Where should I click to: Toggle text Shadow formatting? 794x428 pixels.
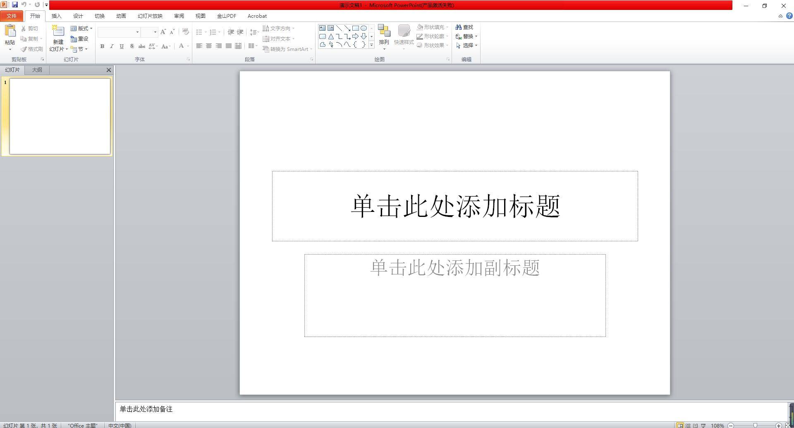click(x=132, y=46)
